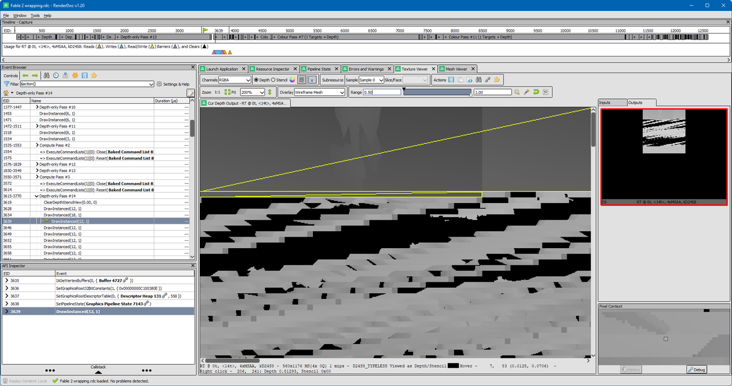Toggle the gamma display button

click(x=312, y=80)
